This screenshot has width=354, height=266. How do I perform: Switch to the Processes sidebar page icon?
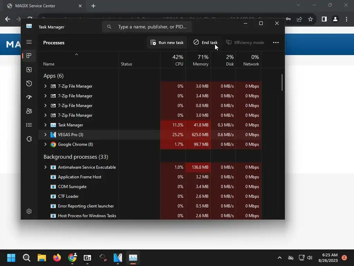pyautogui.click(x=29, y=56)
